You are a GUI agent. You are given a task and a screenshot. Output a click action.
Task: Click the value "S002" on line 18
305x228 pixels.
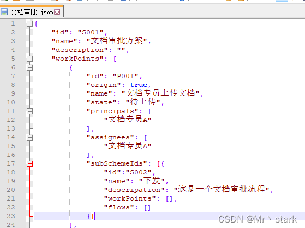click(x=139, y=172)
